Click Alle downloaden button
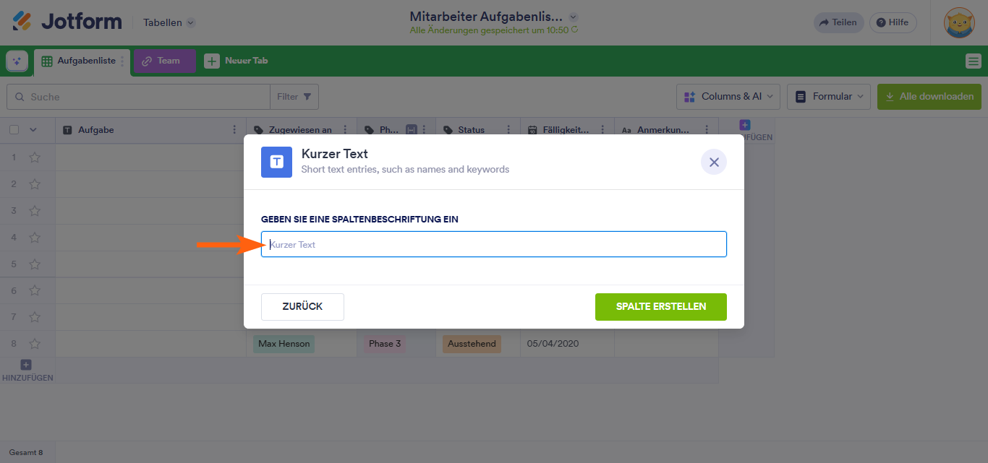The height and width of the screenshot is (463, 988). click(929, 97)
